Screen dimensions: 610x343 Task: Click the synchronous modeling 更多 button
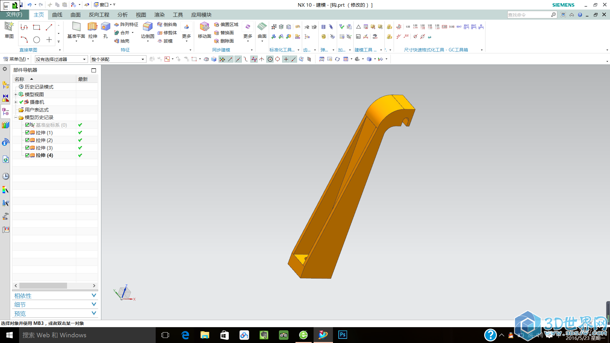[x=248, y=32]
